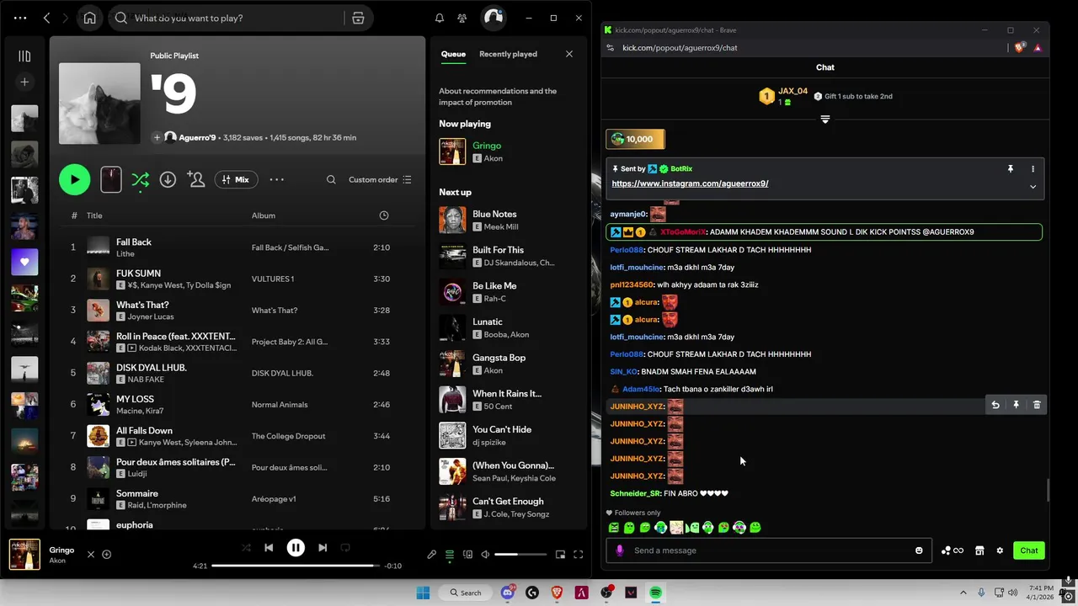
Task: Unpin the pinned Kick chat message
Action: (1011, 169)
